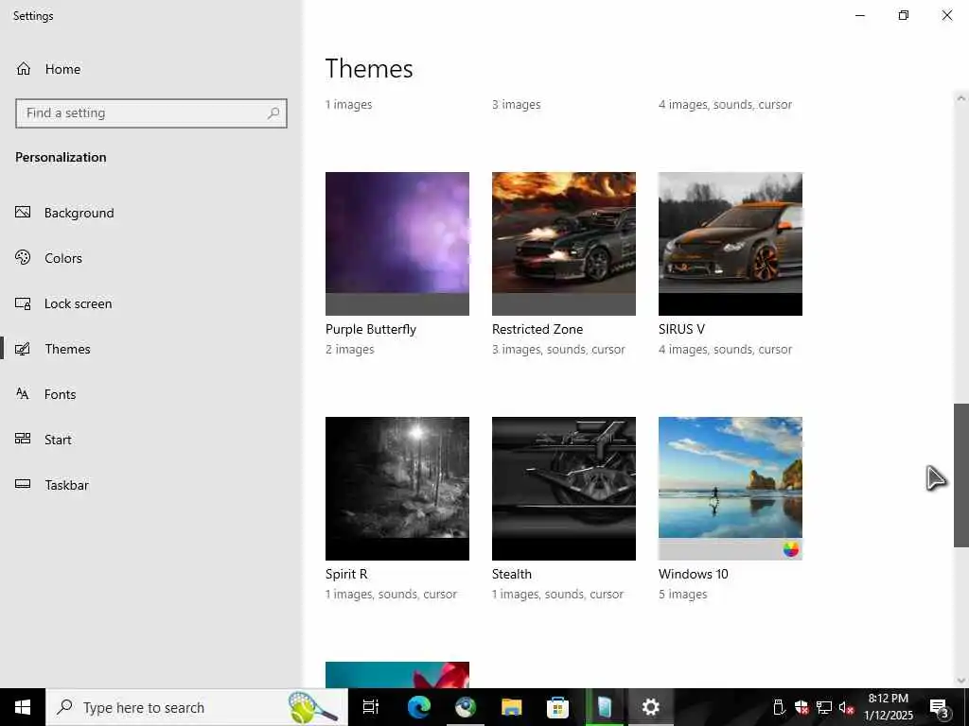Click the Themes page title
Screen dimensions: 969x726
click(x=369, y=68)
